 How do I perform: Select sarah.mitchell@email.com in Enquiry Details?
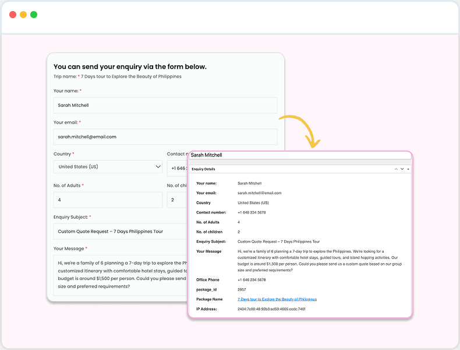pos(259,193)
